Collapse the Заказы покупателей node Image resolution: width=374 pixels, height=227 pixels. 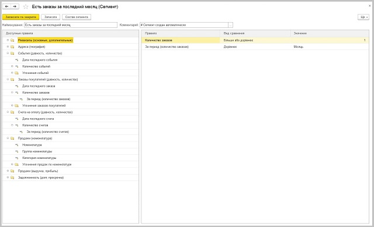[8, 80]
